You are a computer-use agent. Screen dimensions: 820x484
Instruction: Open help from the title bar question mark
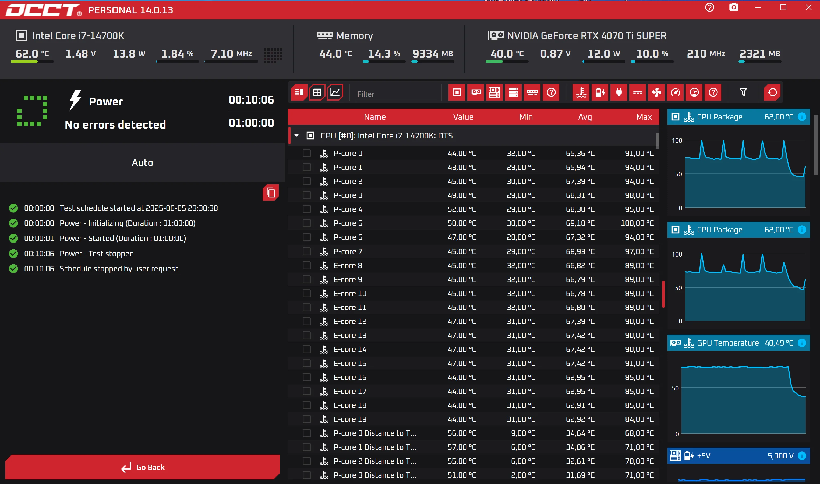tap(709, 8)
